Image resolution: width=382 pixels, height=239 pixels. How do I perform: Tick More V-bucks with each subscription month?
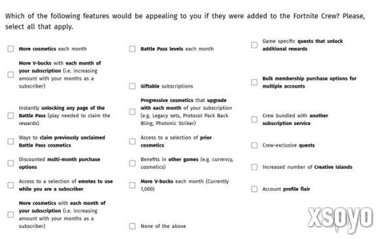(10, 75)
